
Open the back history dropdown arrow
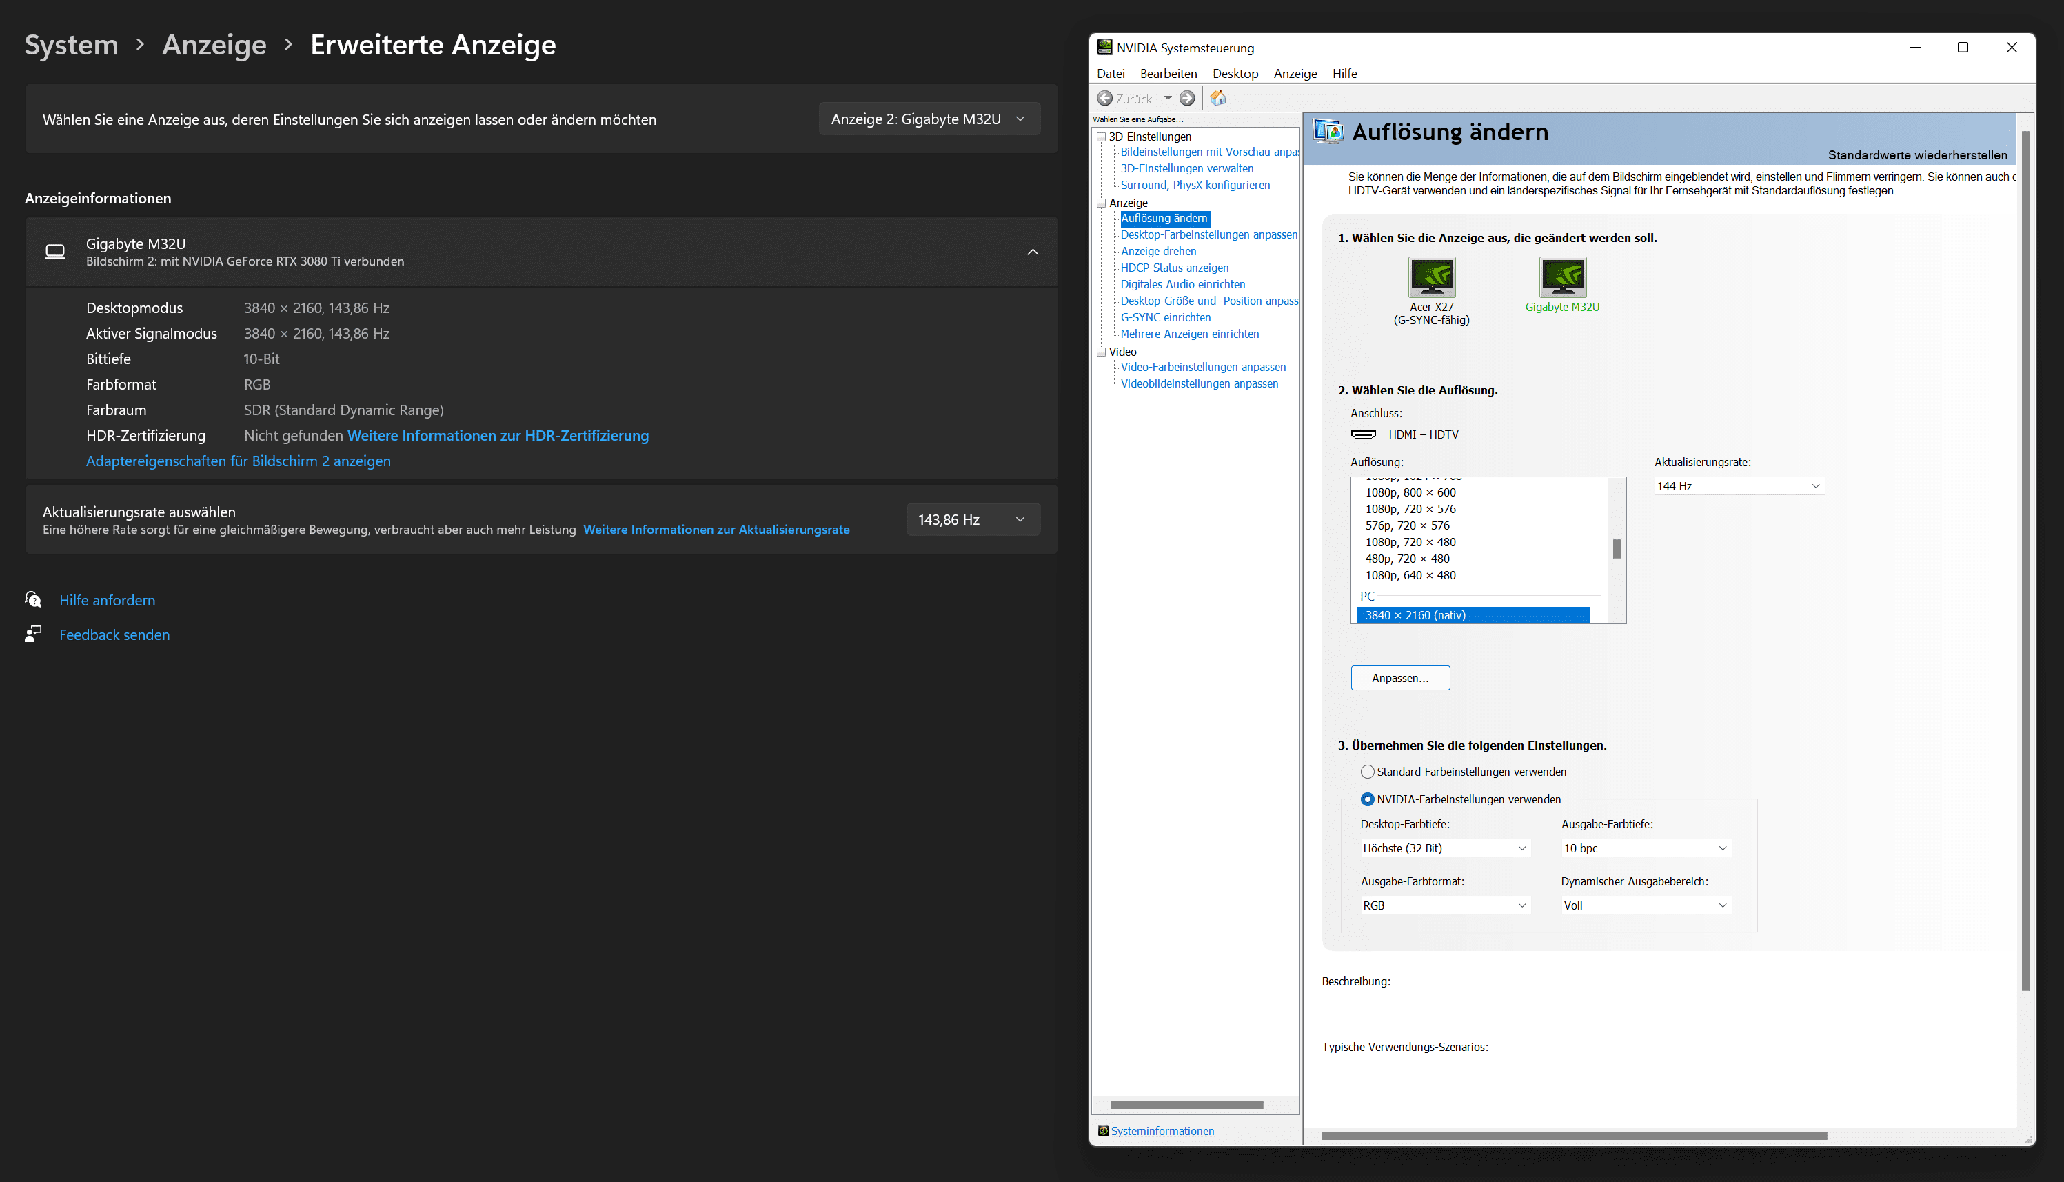point(1168,98)
